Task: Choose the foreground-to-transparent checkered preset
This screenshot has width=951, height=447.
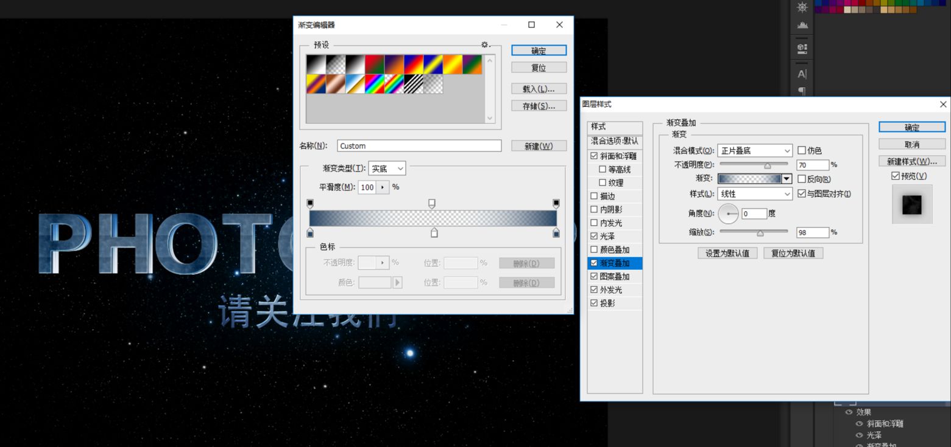Action: click(335, 64)
